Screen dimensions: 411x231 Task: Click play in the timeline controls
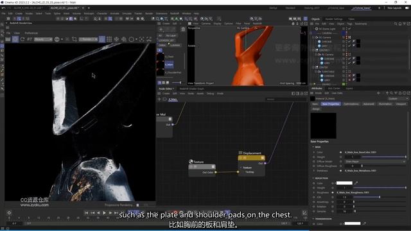click(x=104, y=213)
